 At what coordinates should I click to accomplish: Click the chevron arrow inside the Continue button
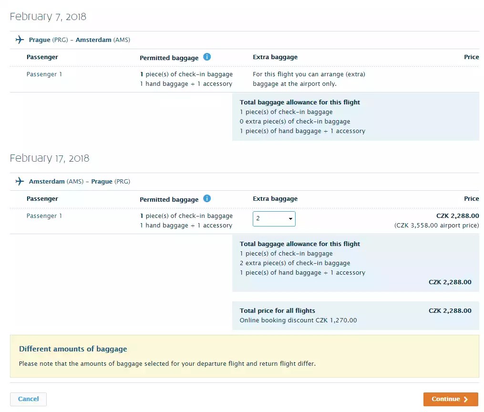(x=464, y=399)
